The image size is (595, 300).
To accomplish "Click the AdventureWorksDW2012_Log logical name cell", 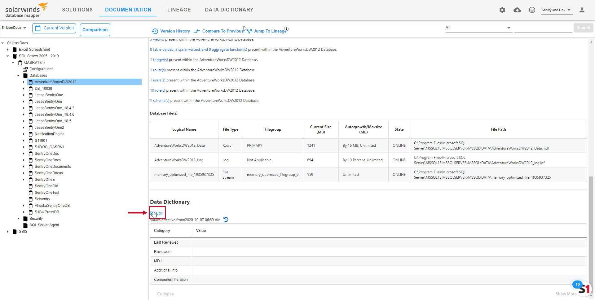I will pos(184,160).
